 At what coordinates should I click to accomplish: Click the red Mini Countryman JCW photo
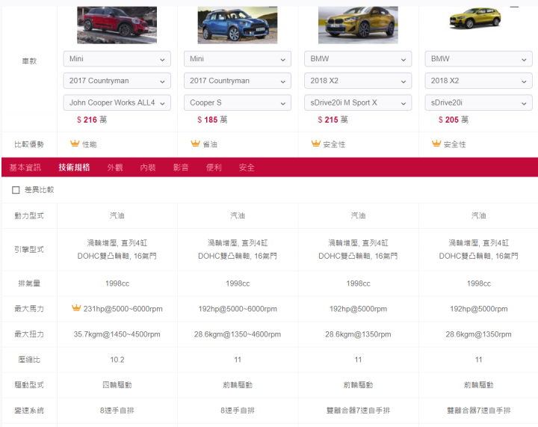(x=117, y=25)
